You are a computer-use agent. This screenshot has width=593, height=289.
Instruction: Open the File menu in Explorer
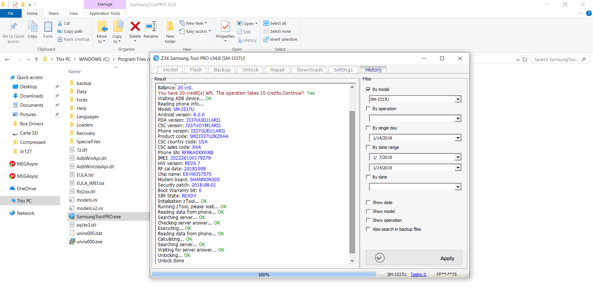click(11, 13)
